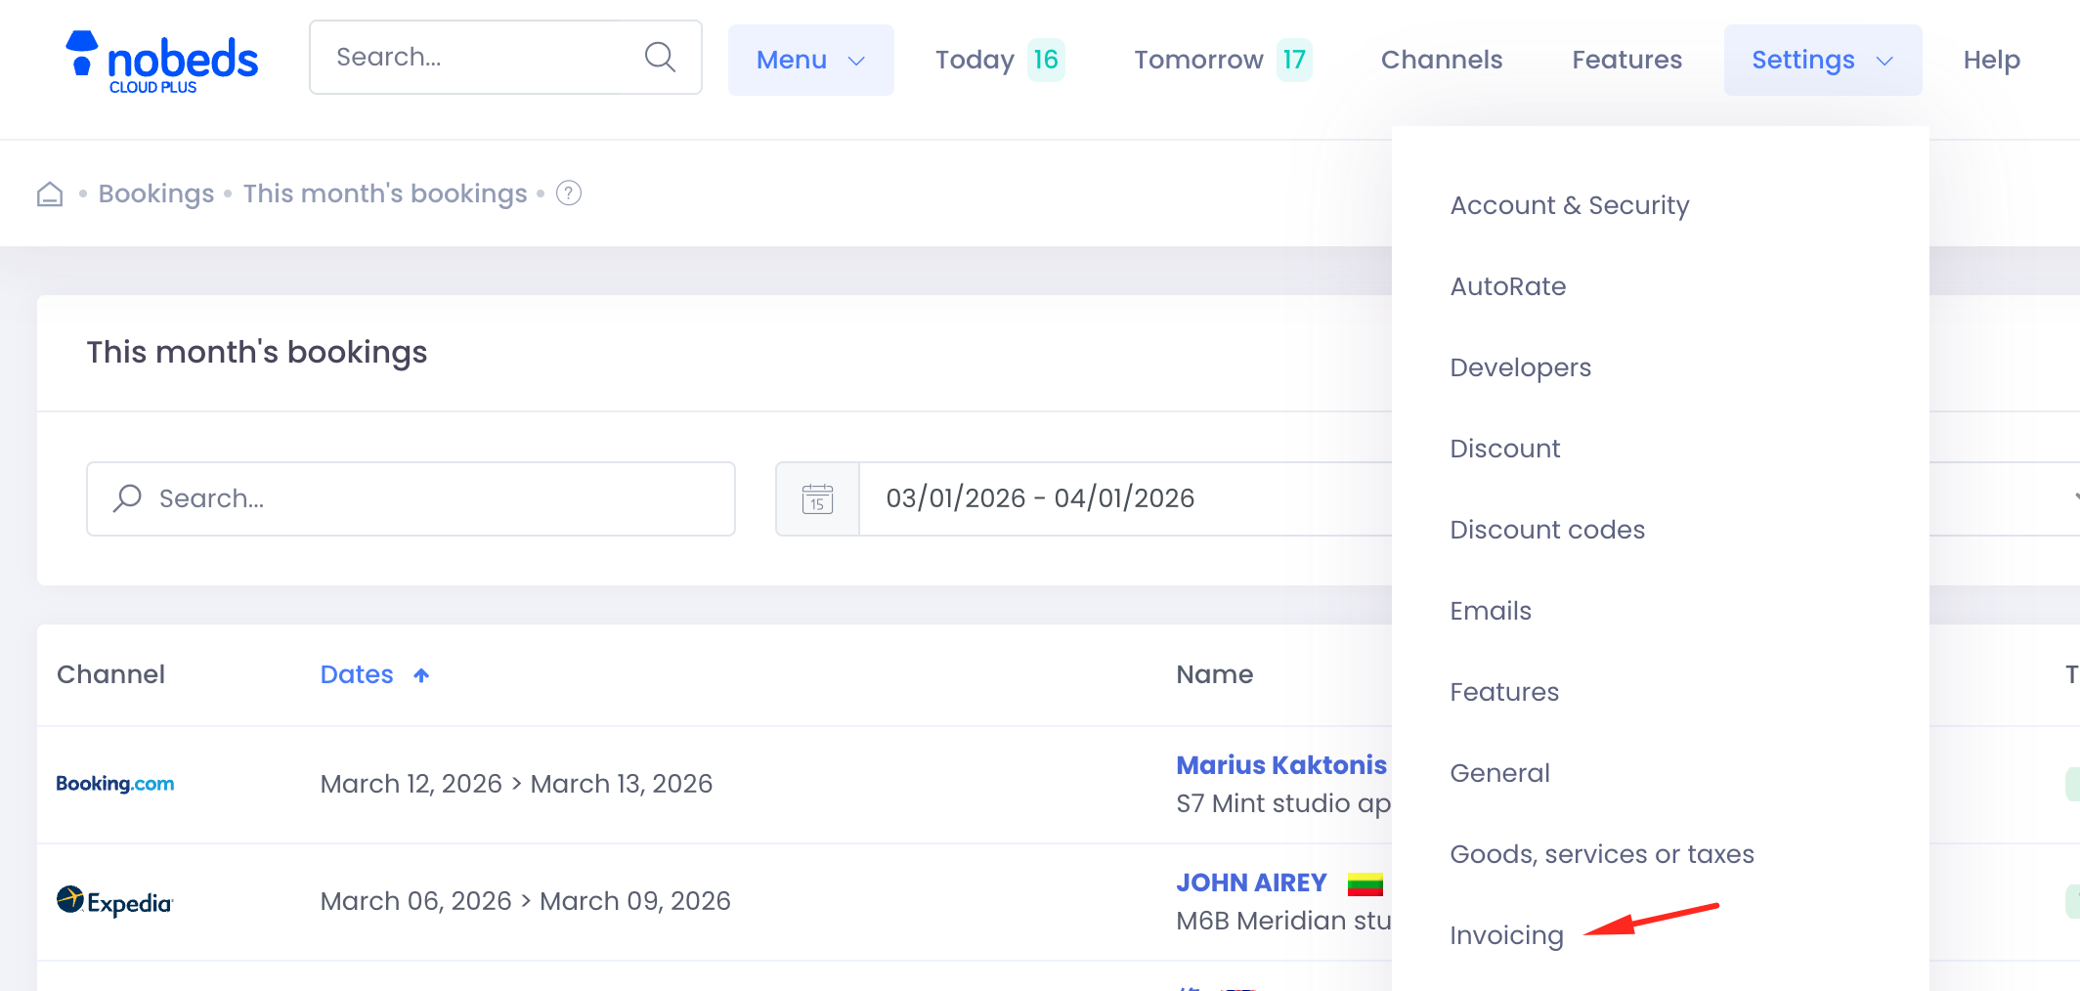Viewport: 2080px width, 991px height.
Task: Select Invoicing from Settings menu
Action: point(1506,935)
